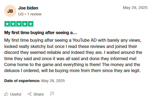This screenshot has width=162, height=104.
Task: Open Joe biden's reviewer profile name
Action: coord(28,8)
